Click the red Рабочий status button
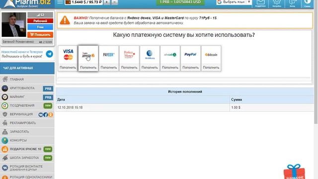Screen dimensions: 318x179 point(40,21)
